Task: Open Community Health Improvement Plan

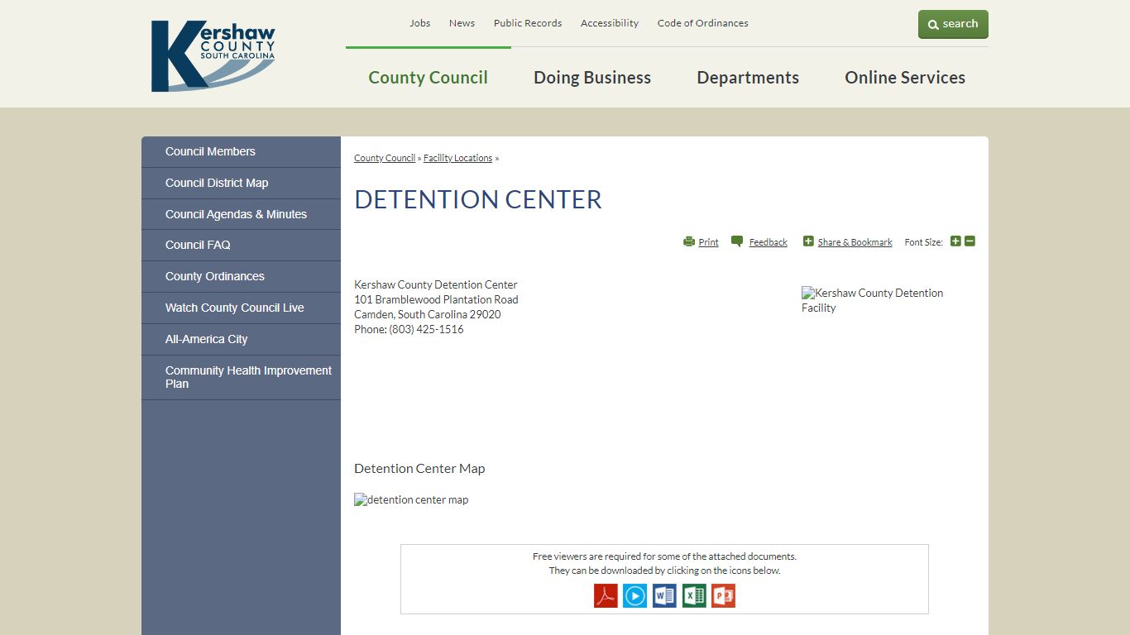Action: (x=241, y=377)
